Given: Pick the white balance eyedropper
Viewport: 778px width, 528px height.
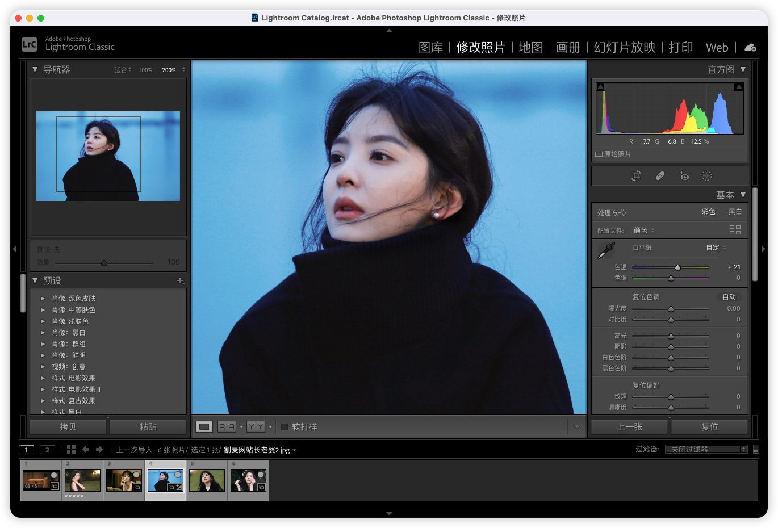Looking at the screenshot, I should tap(606, 250).
